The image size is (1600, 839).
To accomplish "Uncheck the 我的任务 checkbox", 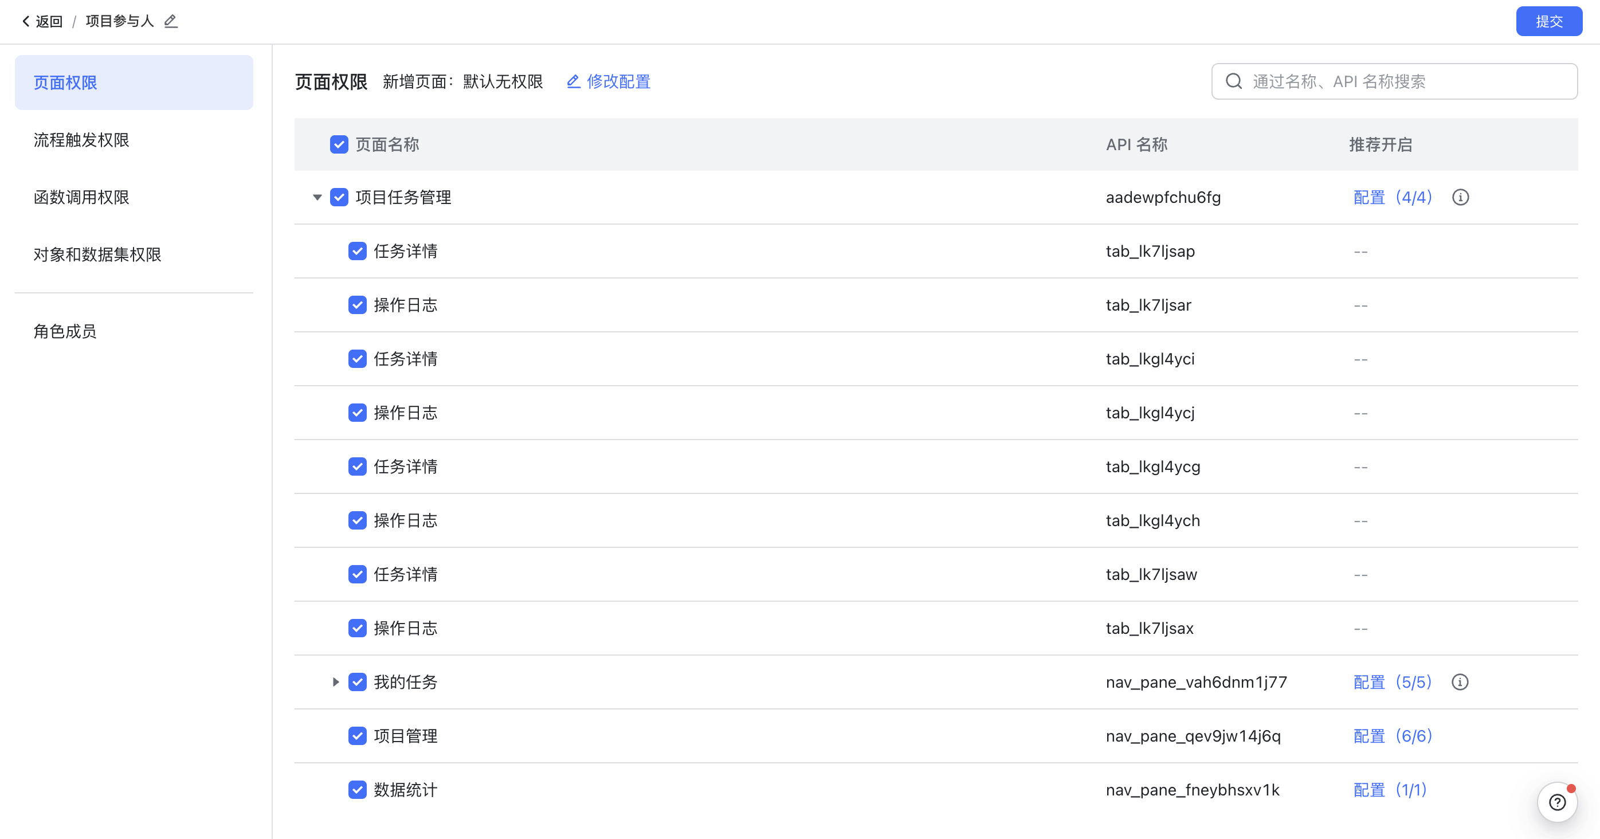I will tap(358, 682).
